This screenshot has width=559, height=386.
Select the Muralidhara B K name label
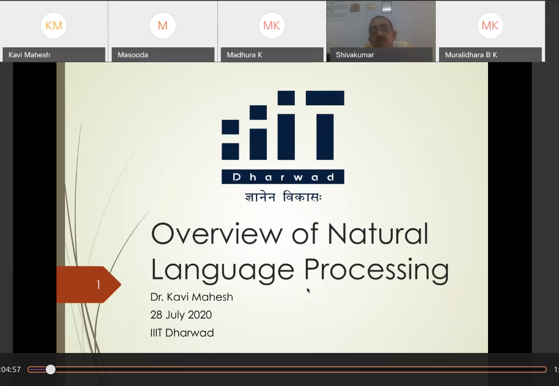click(x=471, y=55)
